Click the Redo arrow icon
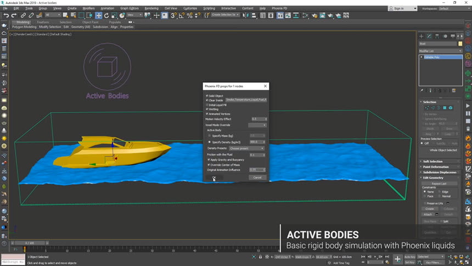The width and height of the screenshot is (472, 266). 14,15
